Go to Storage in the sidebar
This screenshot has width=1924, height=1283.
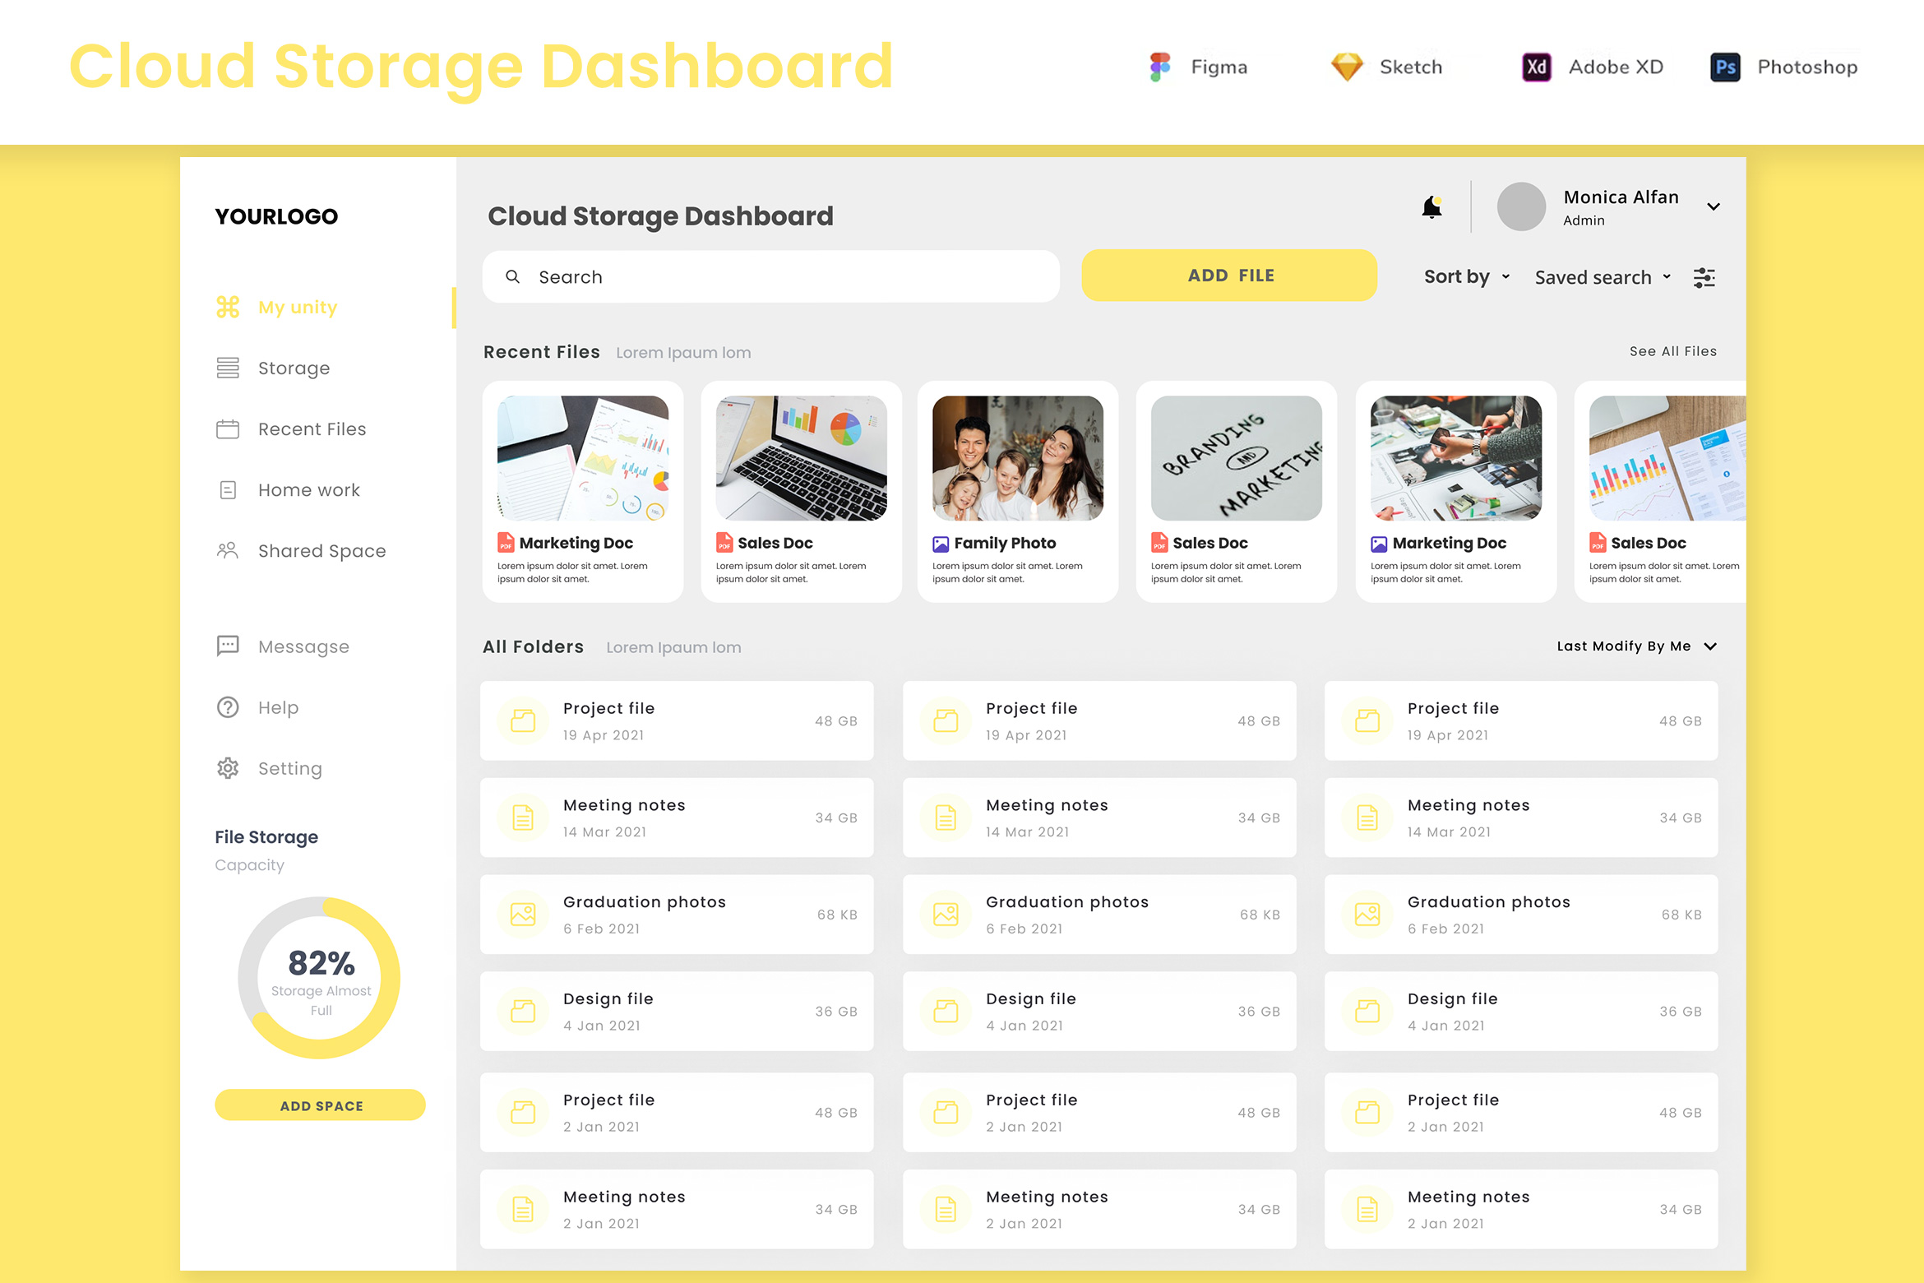point(294,368)
